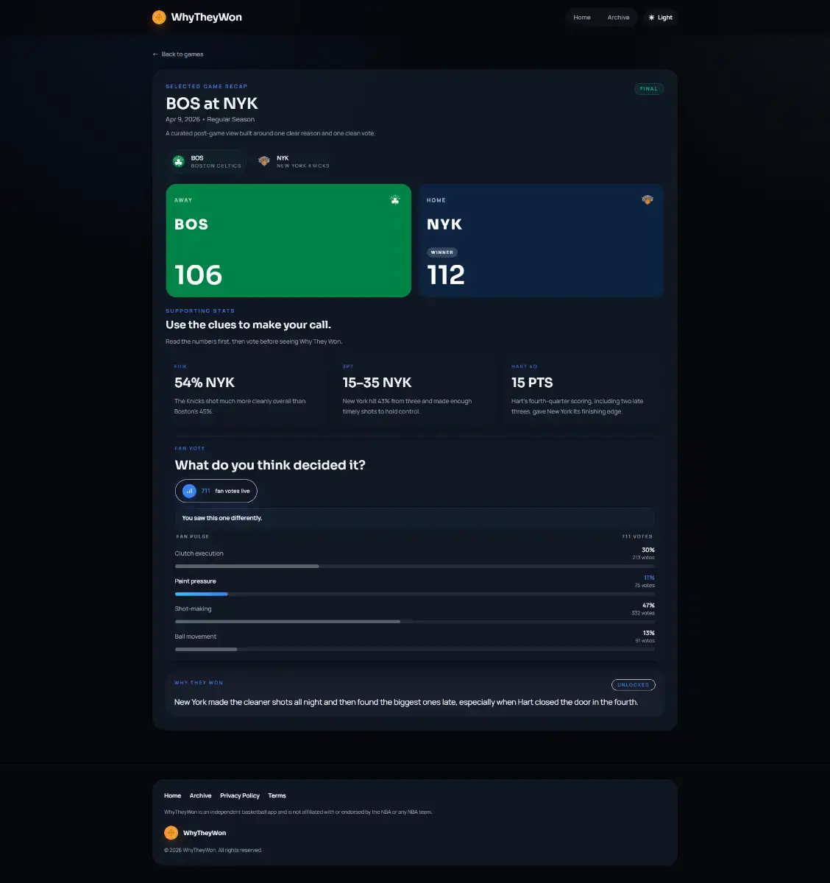
Task: Open the Archive nav item in the header
Action: [x=618, y=18]
